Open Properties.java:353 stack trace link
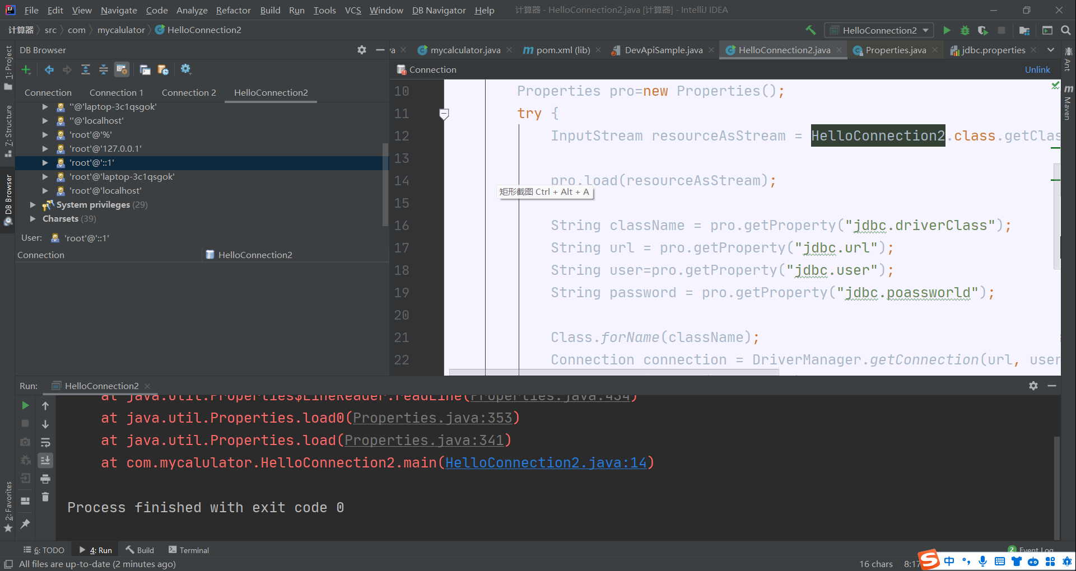Viewport: 1076px width, 571px height. click(432, 418)
